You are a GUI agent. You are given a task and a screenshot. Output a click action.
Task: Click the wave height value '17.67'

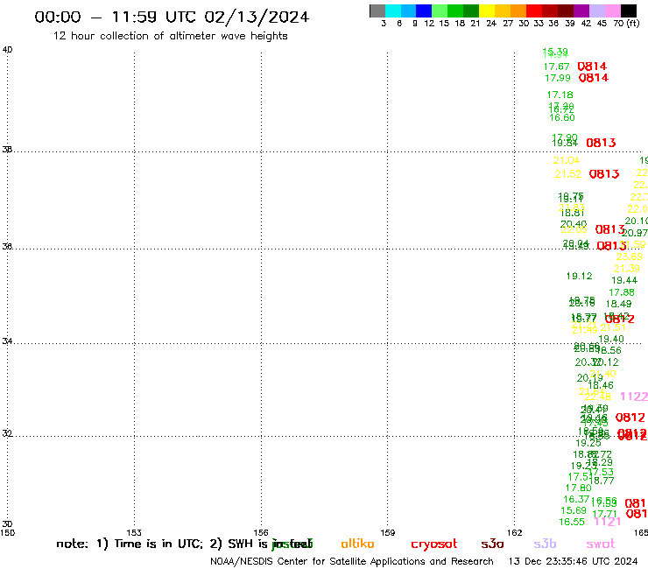point(556,67)
